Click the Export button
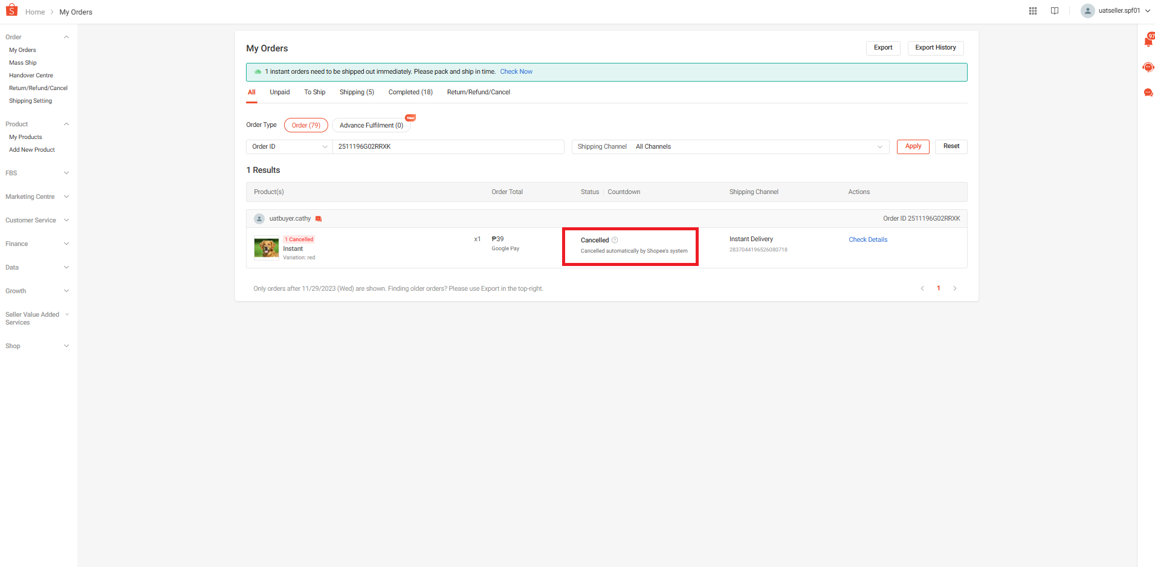 (883, 48)
